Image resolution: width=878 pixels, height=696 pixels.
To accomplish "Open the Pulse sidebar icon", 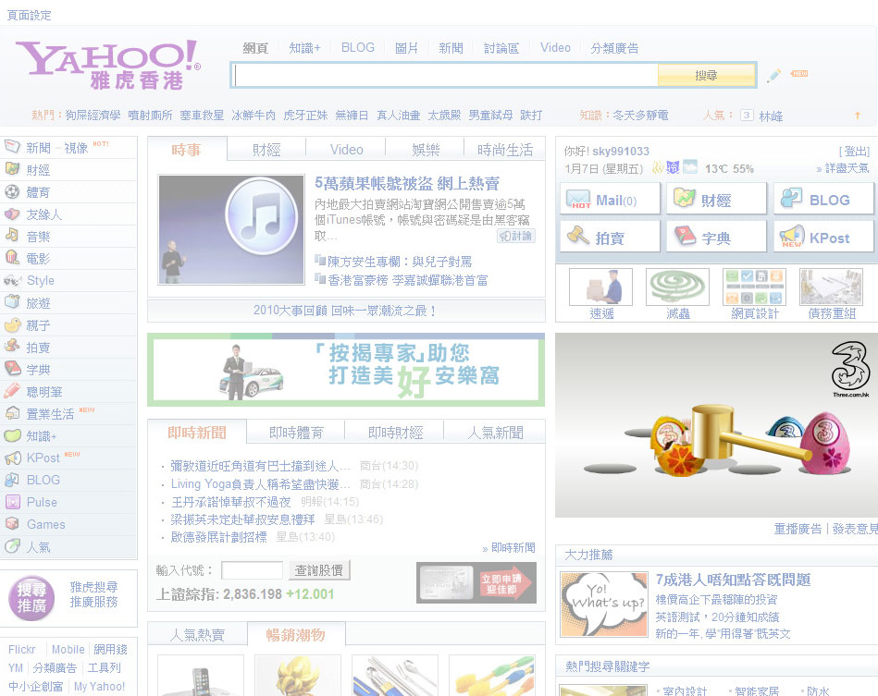I will tap(12, 502).
